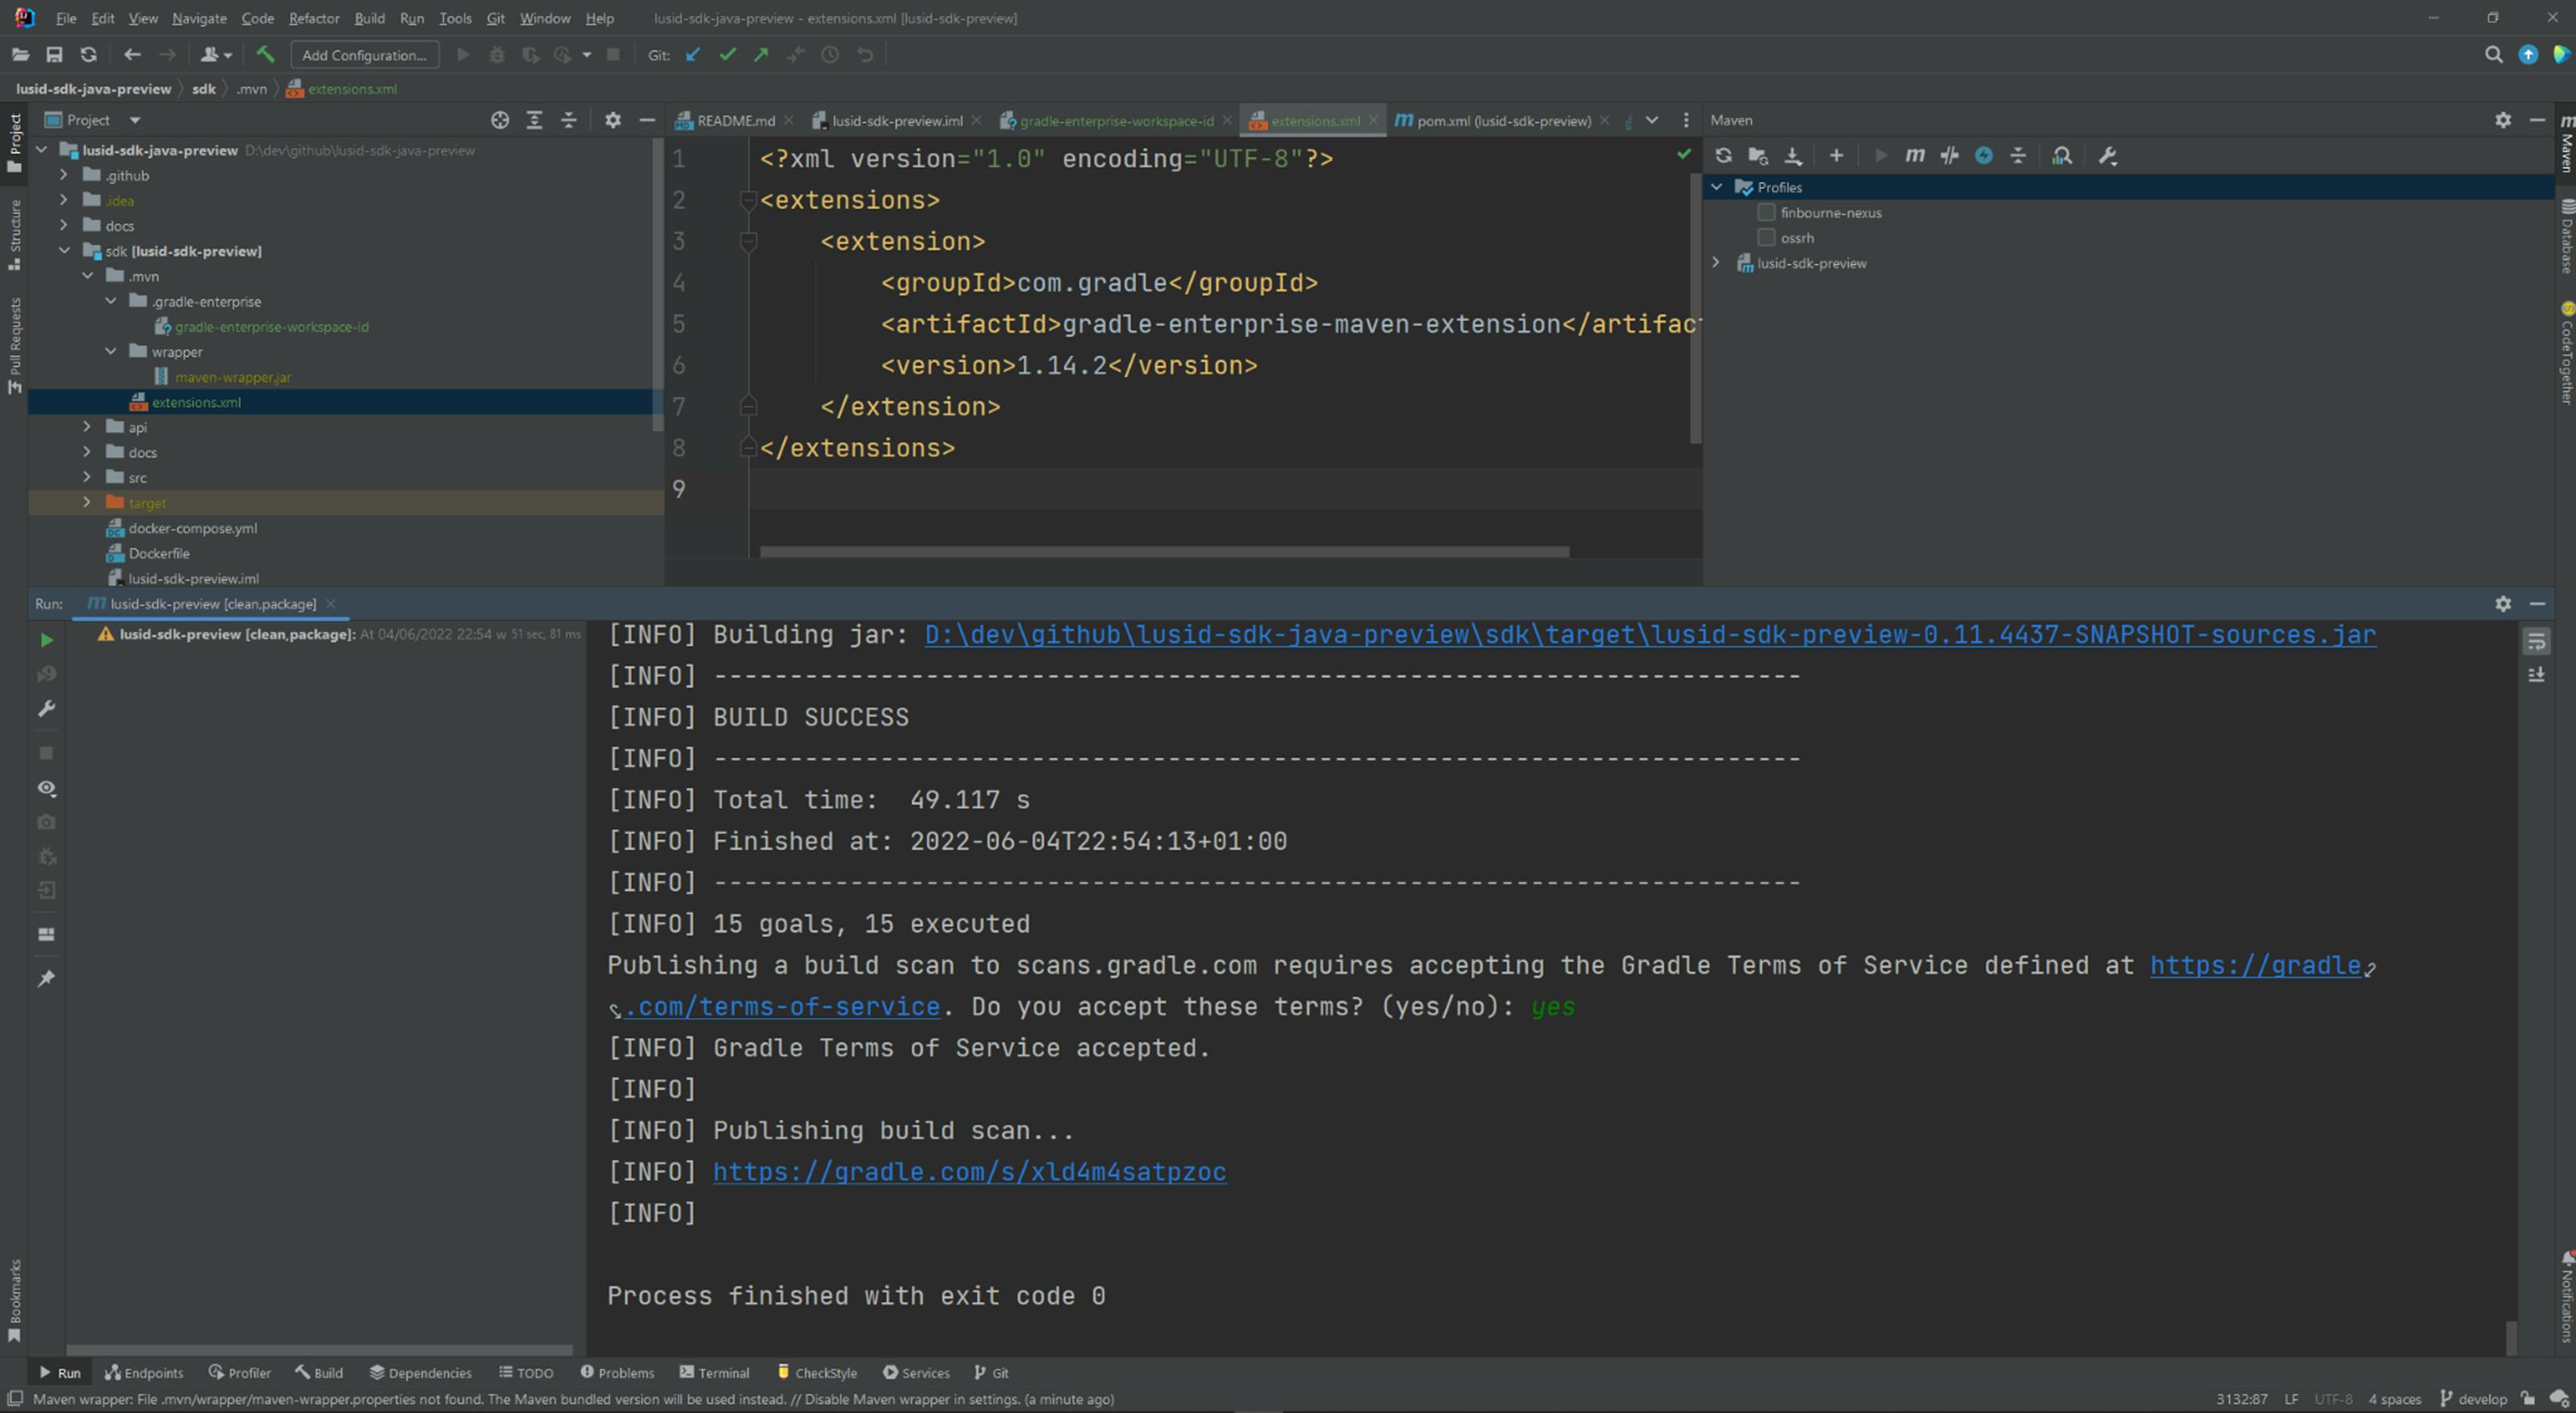Reload All Maven Projects icon
2576x1413 pixels.
click(1723, 156)
